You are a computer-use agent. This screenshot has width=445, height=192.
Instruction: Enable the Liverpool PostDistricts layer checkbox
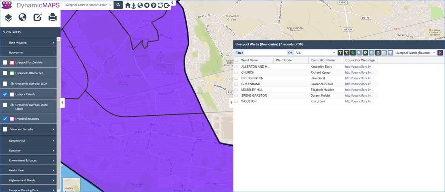pyautogui.click(x=5, y=62)
